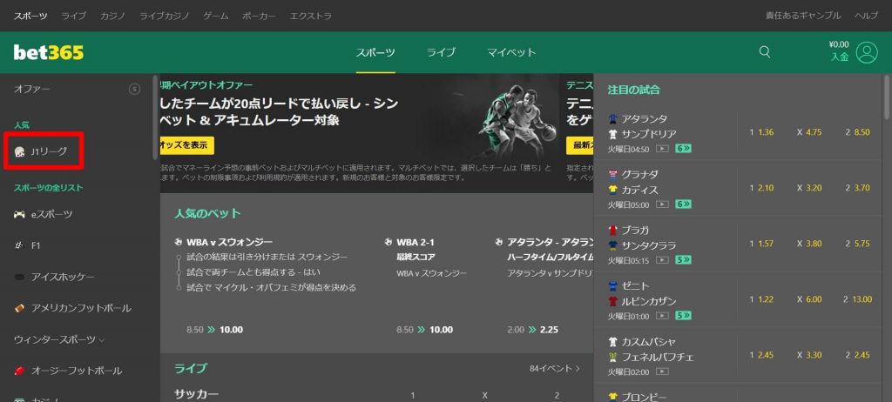Click the yellow button on tennis banner
Screen dimensions: 892x402
579,145
